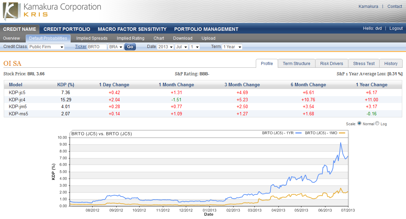This screenshot has width=406, height=219.
Task: Switch to the History tab
Action: (x=391, y=64)
